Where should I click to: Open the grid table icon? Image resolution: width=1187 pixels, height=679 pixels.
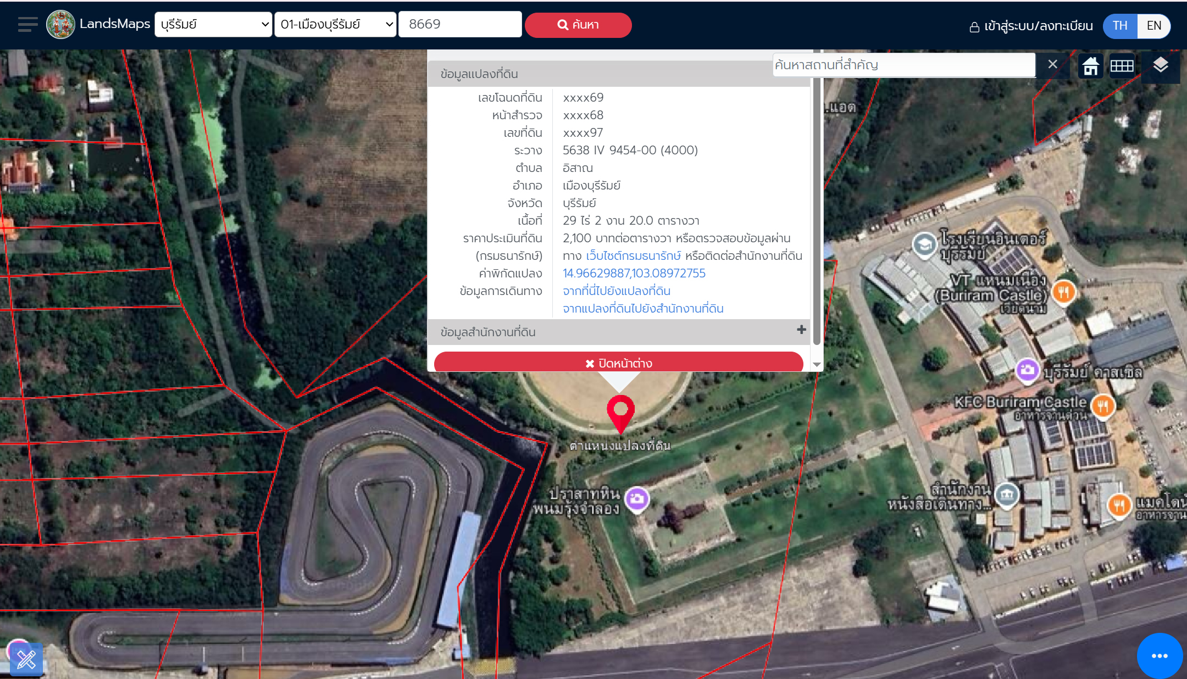tap(1122, 66)
